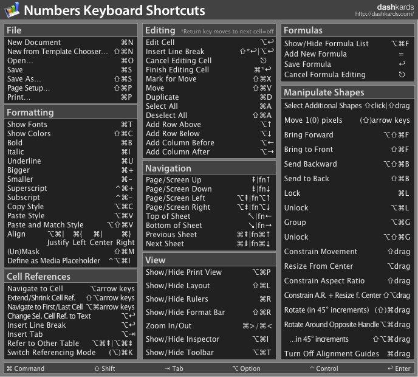Viewport: 418px width, 377px height.
Task: Click the Bottom of Sheet row
Action: click(x=209, y=226)
